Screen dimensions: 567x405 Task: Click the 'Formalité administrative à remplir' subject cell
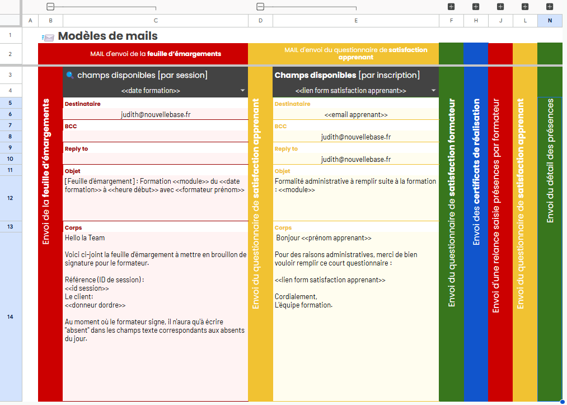[x=356, y=198]
